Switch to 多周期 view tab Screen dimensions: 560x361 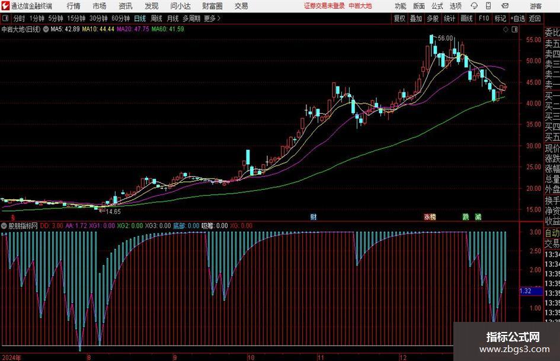pos(191,18)
